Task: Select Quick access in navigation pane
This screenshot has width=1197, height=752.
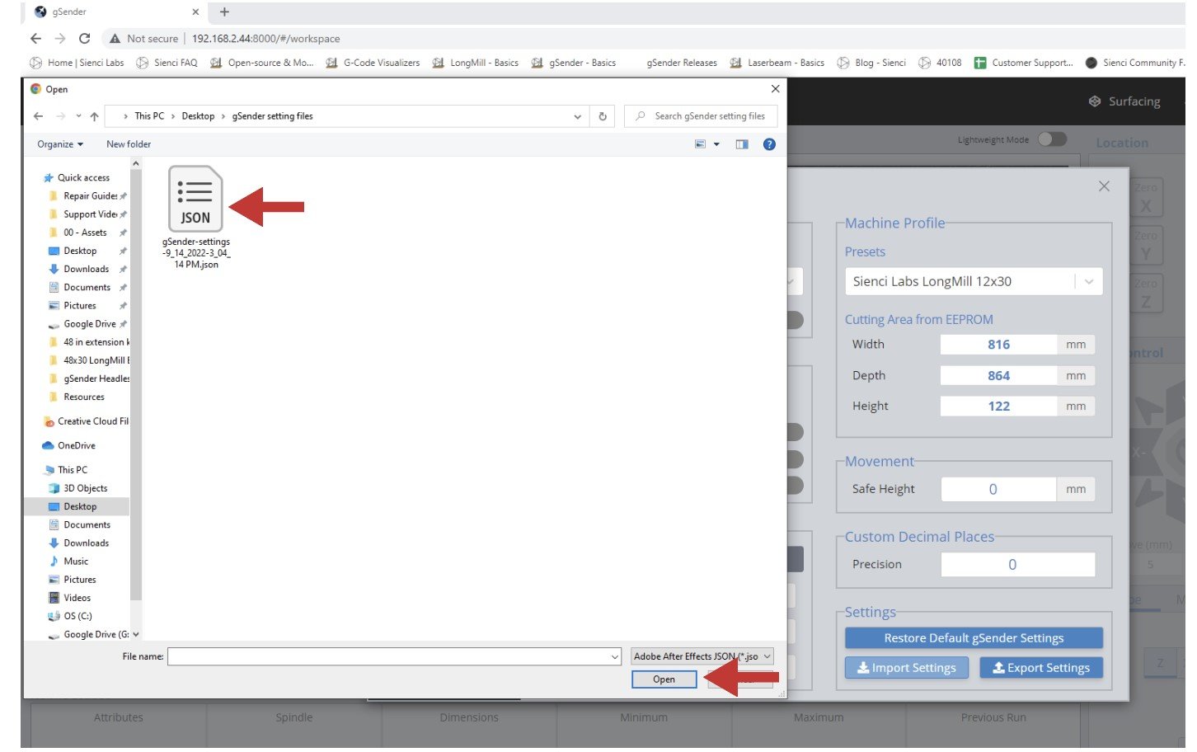Action: point(82,178)
